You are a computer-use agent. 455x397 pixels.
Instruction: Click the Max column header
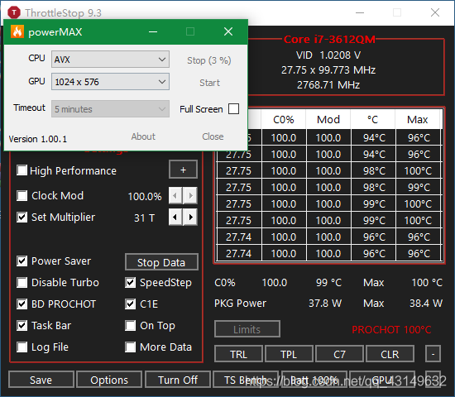coord(418,120)
